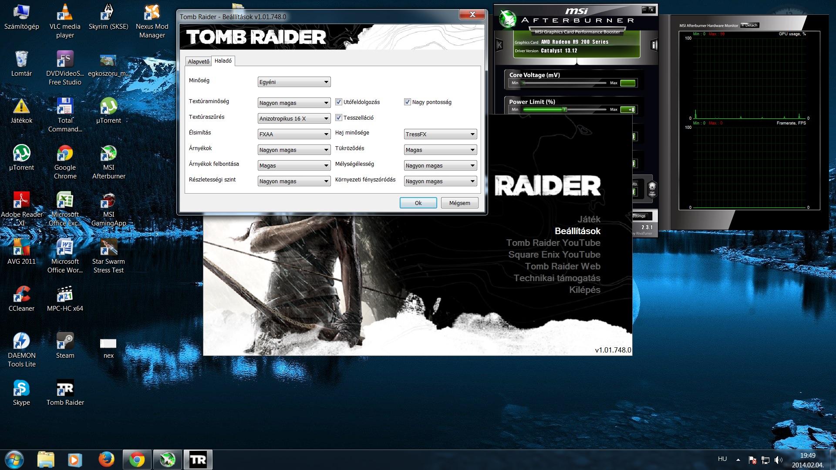
Task: Open Skype desktop shortcut
Action: click(x=21, y=393)
